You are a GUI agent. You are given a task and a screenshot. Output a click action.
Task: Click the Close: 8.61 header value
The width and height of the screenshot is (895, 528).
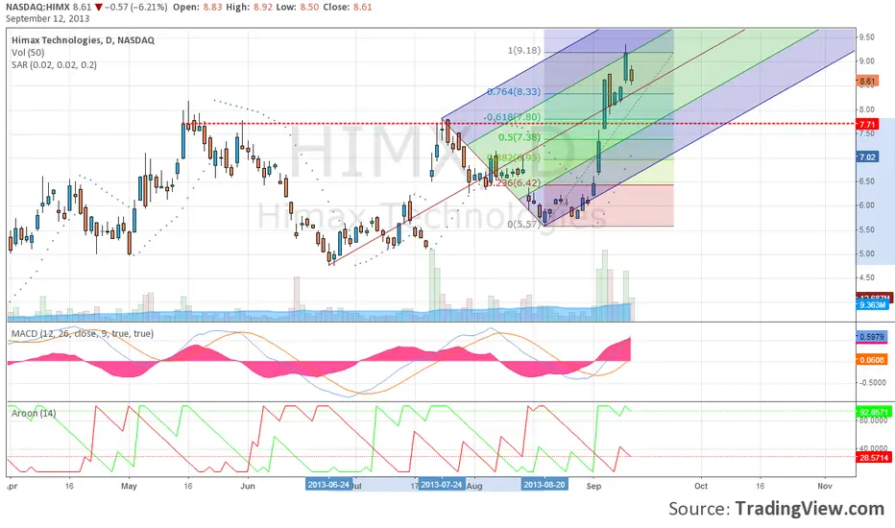(348, 8)
